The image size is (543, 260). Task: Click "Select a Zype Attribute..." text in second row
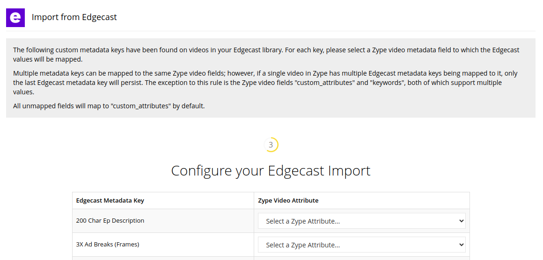(303, 245)
